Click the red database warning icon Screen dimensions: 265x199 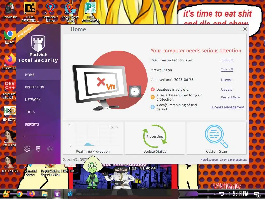tap(153, 89)
